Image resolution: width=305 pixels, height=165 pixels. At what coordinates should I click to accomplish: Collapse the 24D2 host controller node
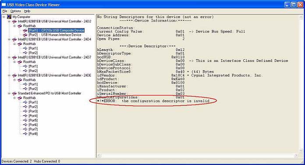pos(9,22)
